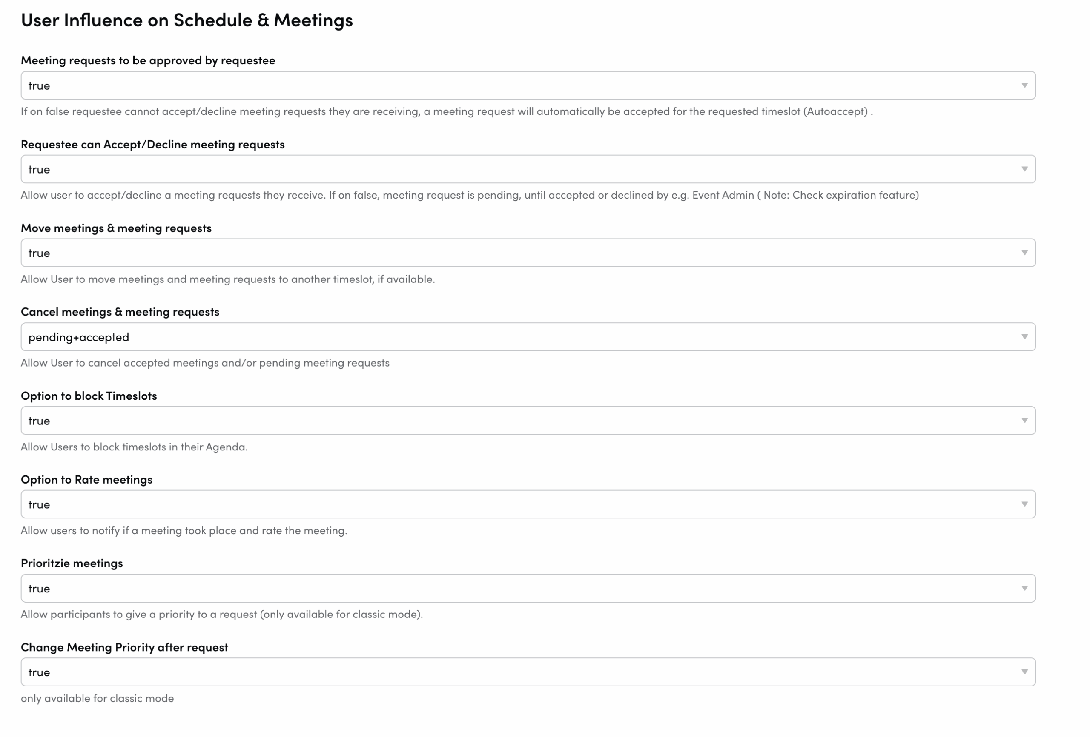Click arrow icon of Accept/Decline select
1090x737 pixels.
click(1024, 169)
